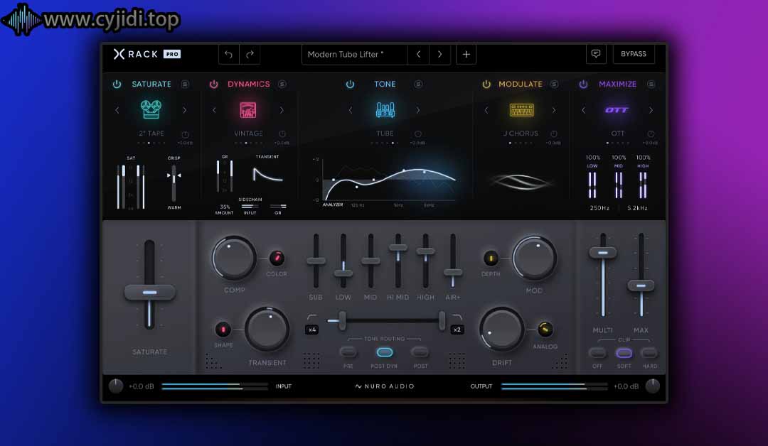768x446 pixels.
Task: Click the X Rack Pro logo
Action: tap(146, 54)
